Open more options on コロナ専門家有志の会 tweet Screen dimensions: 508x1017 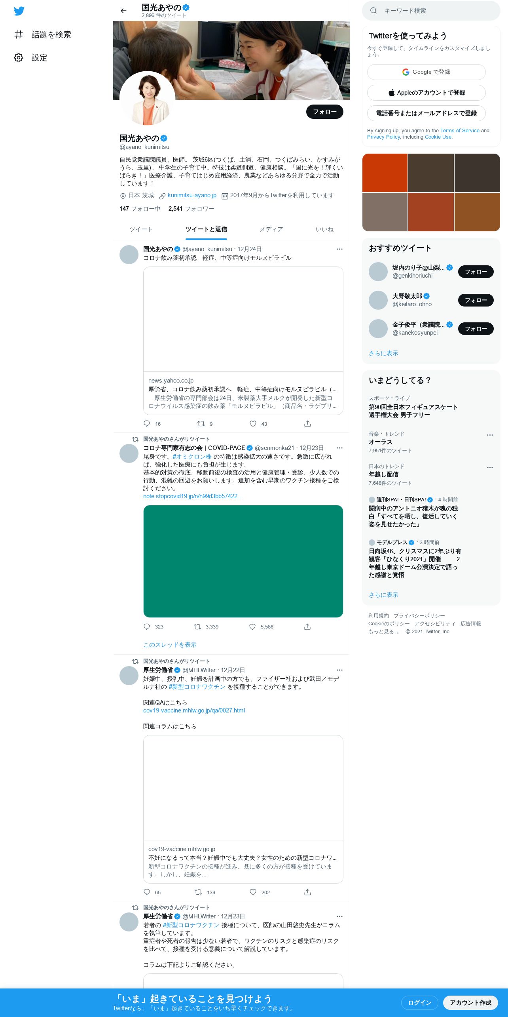click(x=339, y=448)
